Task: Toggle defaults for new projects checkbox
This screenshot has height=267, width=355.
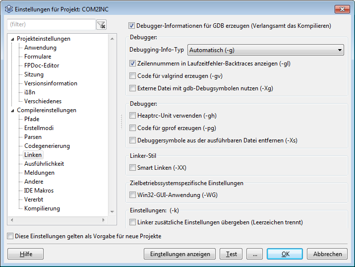Action: click(10, 236)
